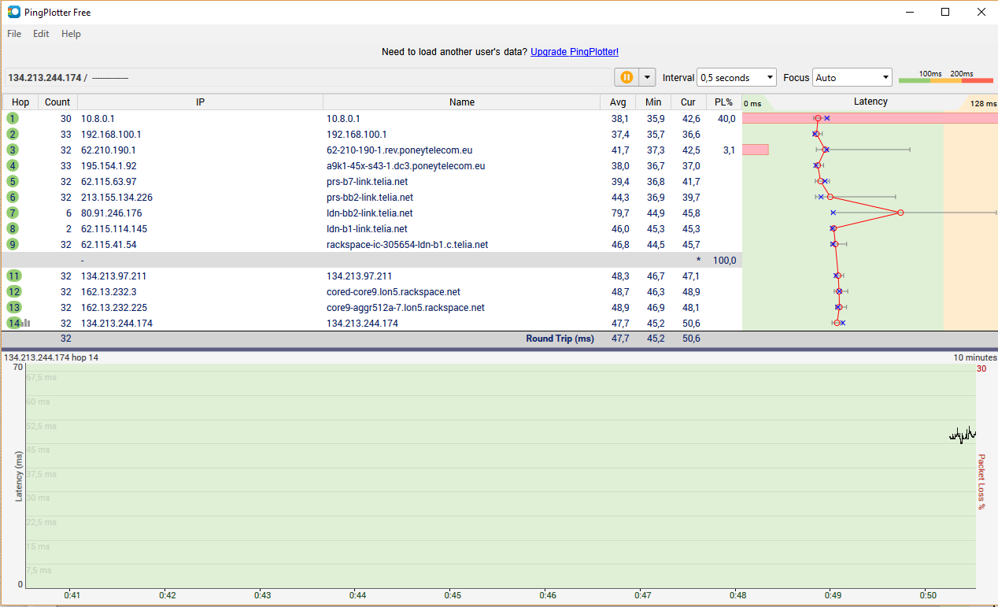Click IP cell 192.168.100.1
Screen dimensions: 998x607
tap(111, 134)
